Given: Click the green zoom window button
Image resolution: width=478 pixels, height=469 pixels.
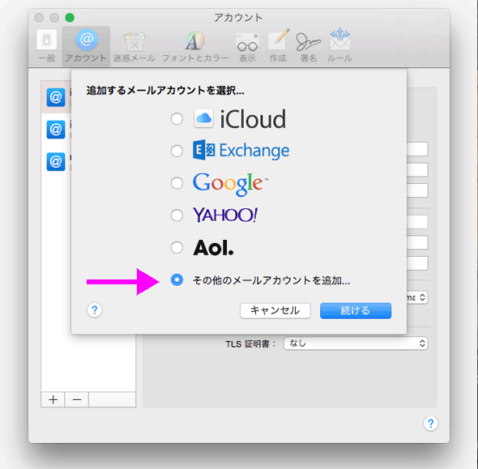Looking at the screenshot, I should (x=70, y=18).
